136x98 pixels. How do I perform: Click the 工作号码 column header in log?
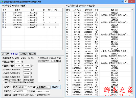(x=77, y=10)
